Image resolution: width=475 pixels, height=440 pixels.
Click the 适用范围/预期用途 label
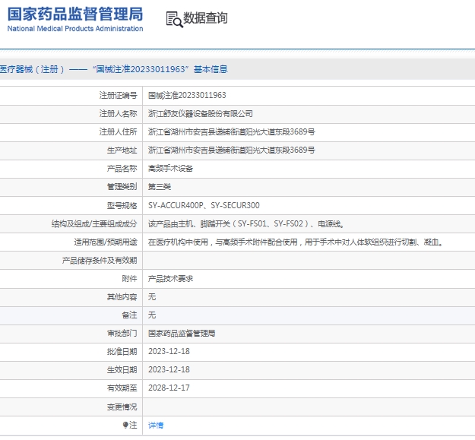click(x=106, y=242)
